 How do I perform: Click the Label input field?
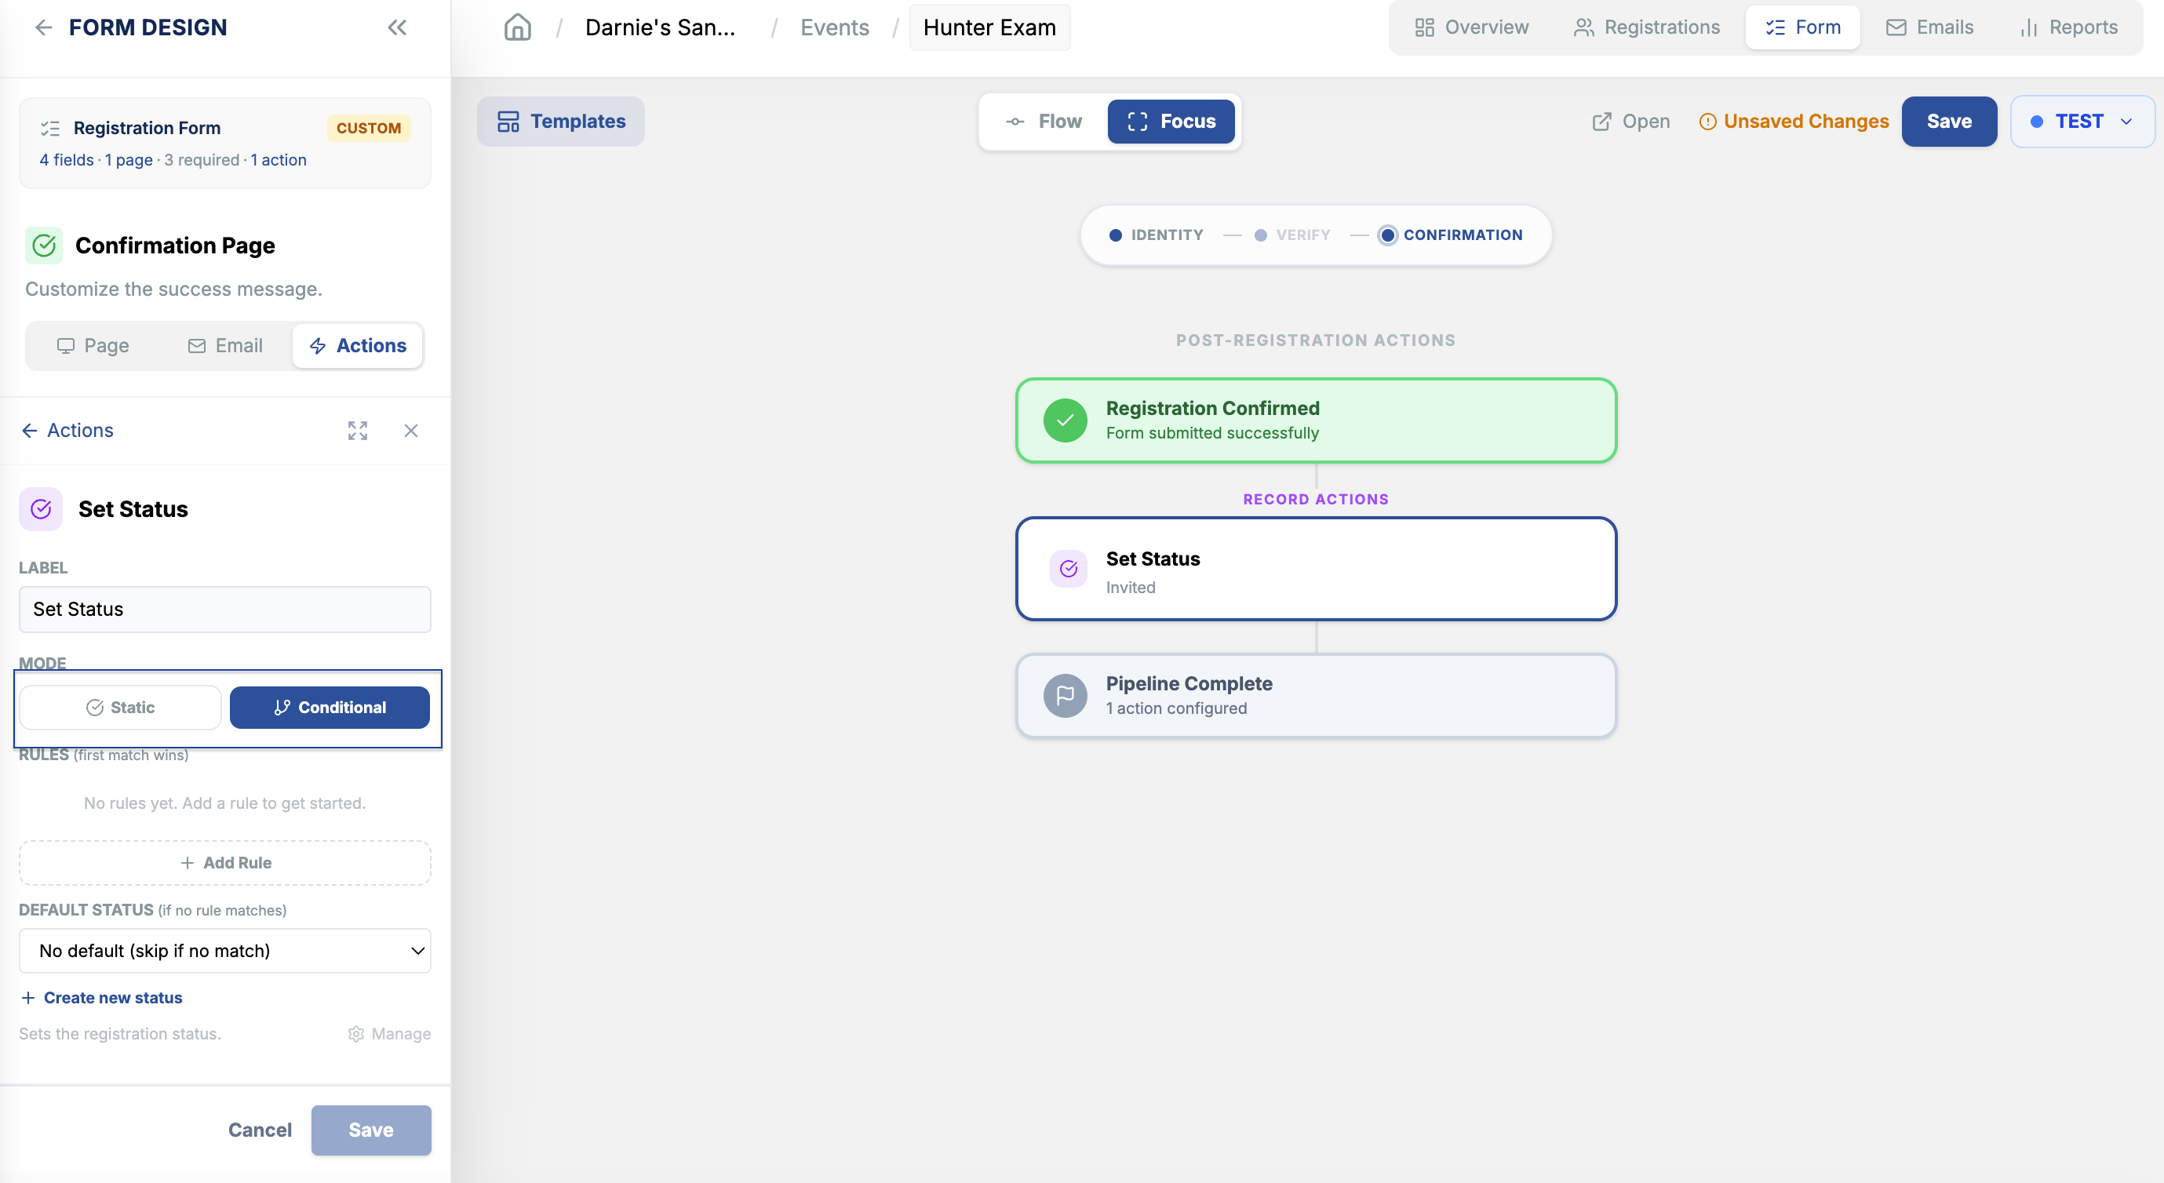pos(225,609)
